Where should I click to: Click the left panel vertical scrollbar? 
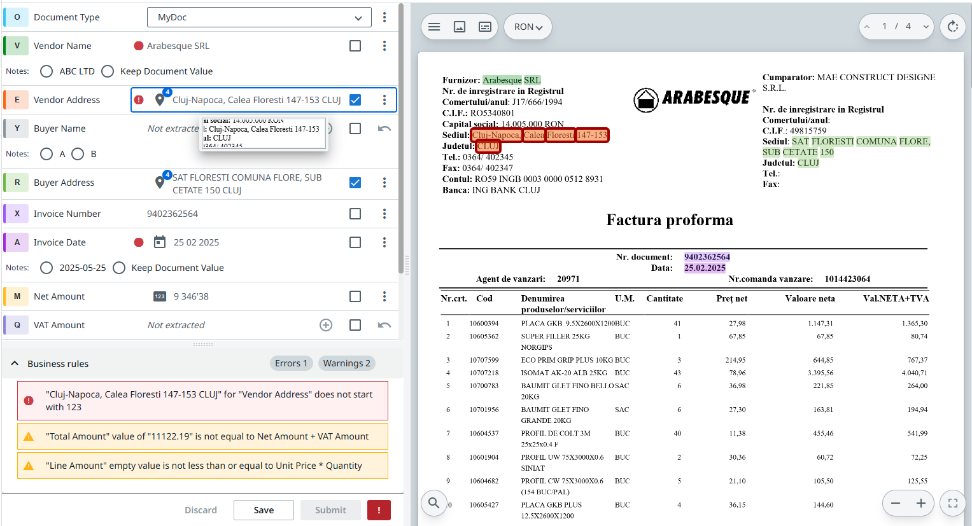click(401, 139)
